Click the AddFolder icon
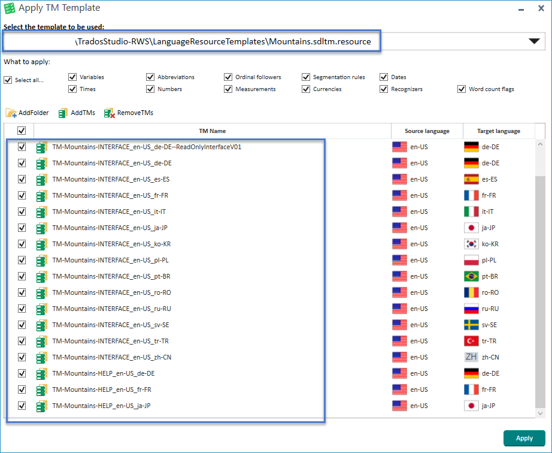552x453 pixels. tap(11, 113)
